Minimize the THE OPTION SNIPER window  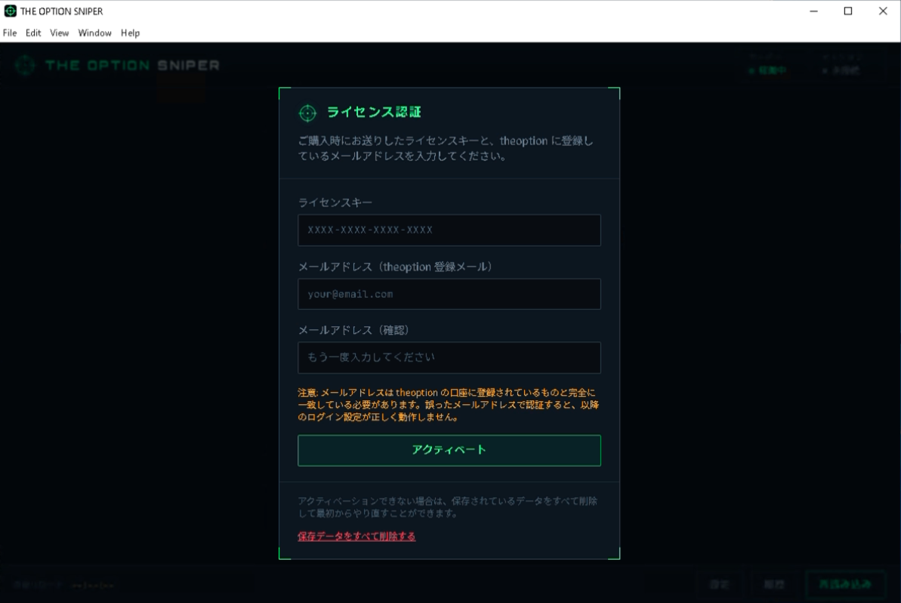[x=813, y=11]
